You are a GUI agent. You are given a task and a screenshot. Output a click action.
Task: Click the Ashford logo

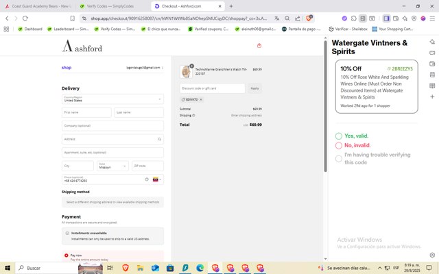coord(82,46)
